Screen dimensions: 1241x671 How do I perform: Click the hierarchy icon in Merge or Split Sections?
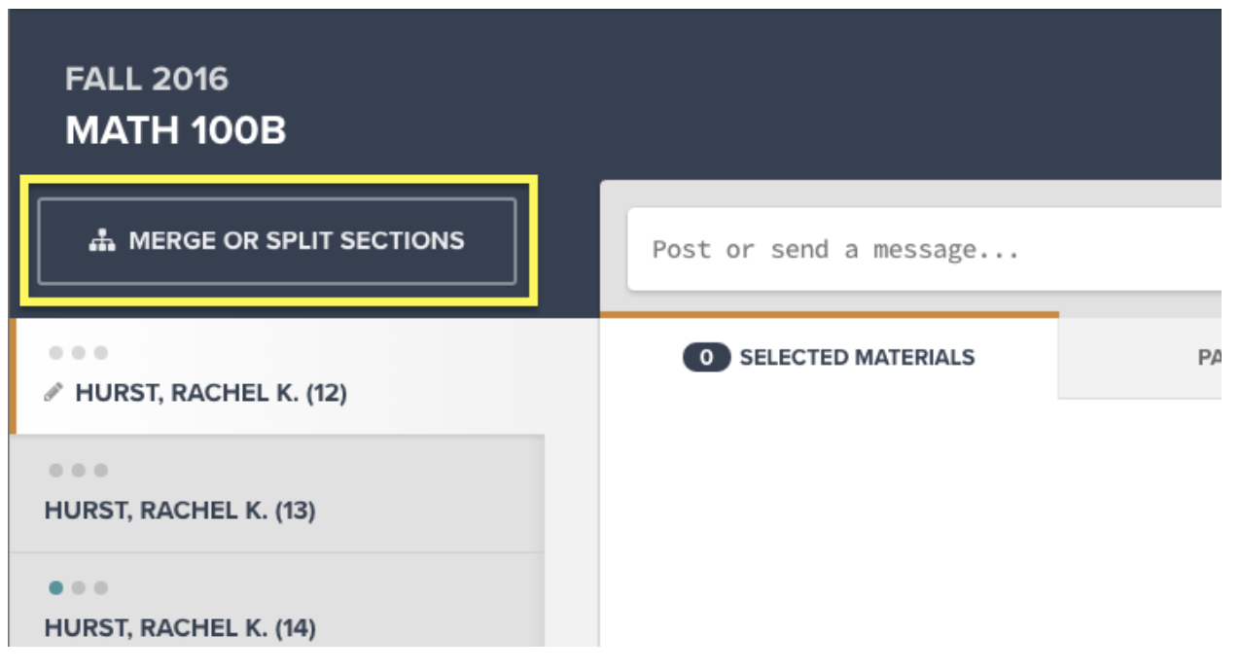(102, 241)
